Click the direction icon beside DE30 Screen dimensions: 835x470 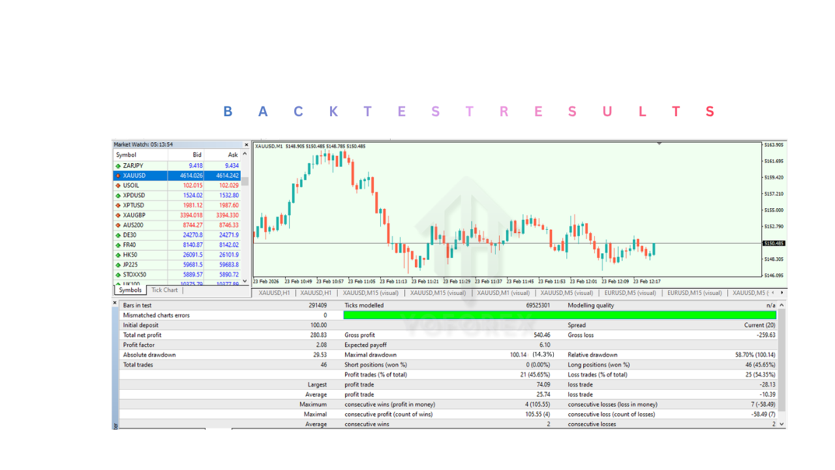coord(118,235)
